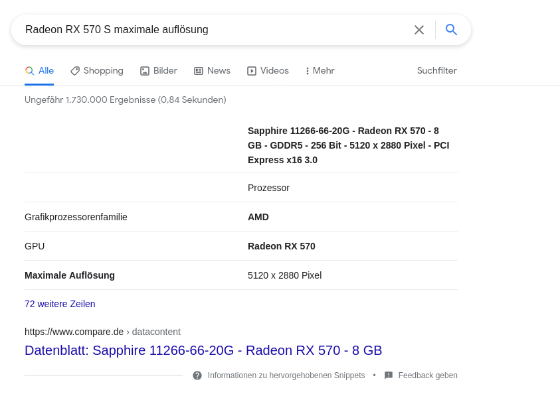
Task: Click the GPU row label
Action: 35,246
